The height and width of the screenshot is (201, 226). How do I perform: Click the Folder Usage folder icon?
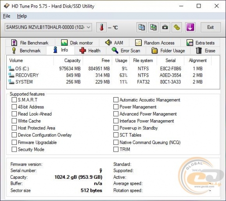click(154, 51)
